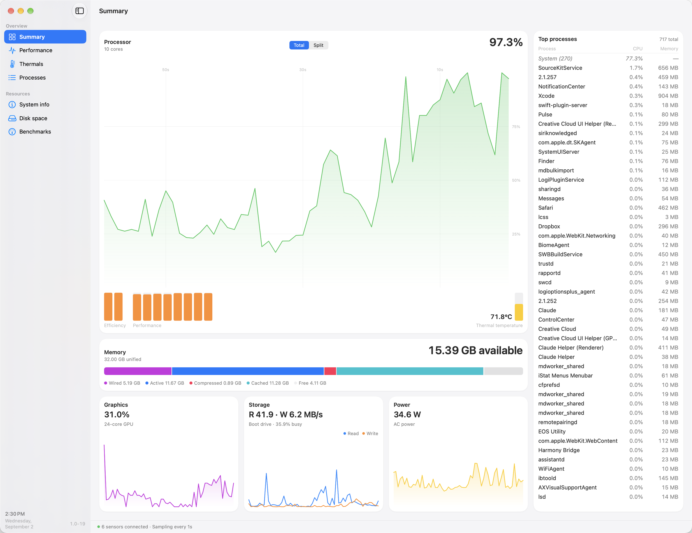692x533 pixels.
Task: Click the 2:30 PM clock text
Action: pos(15,514)
